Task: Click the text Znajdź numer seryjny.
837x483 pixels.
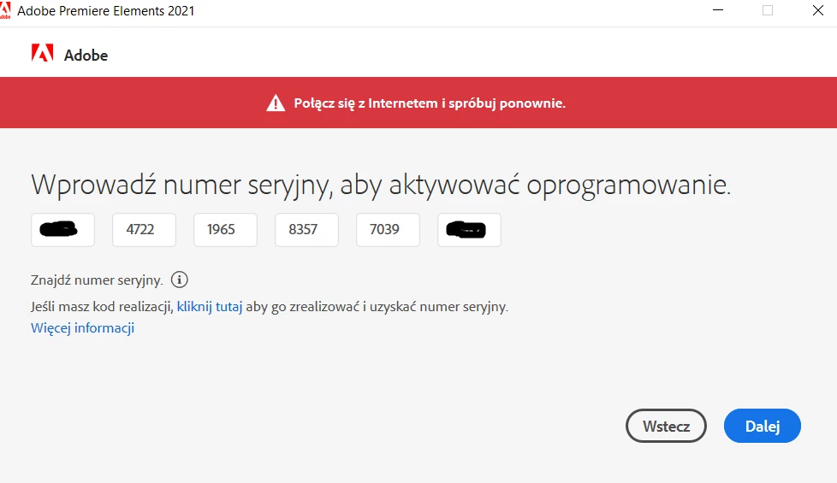Action: tap(97, 280)
